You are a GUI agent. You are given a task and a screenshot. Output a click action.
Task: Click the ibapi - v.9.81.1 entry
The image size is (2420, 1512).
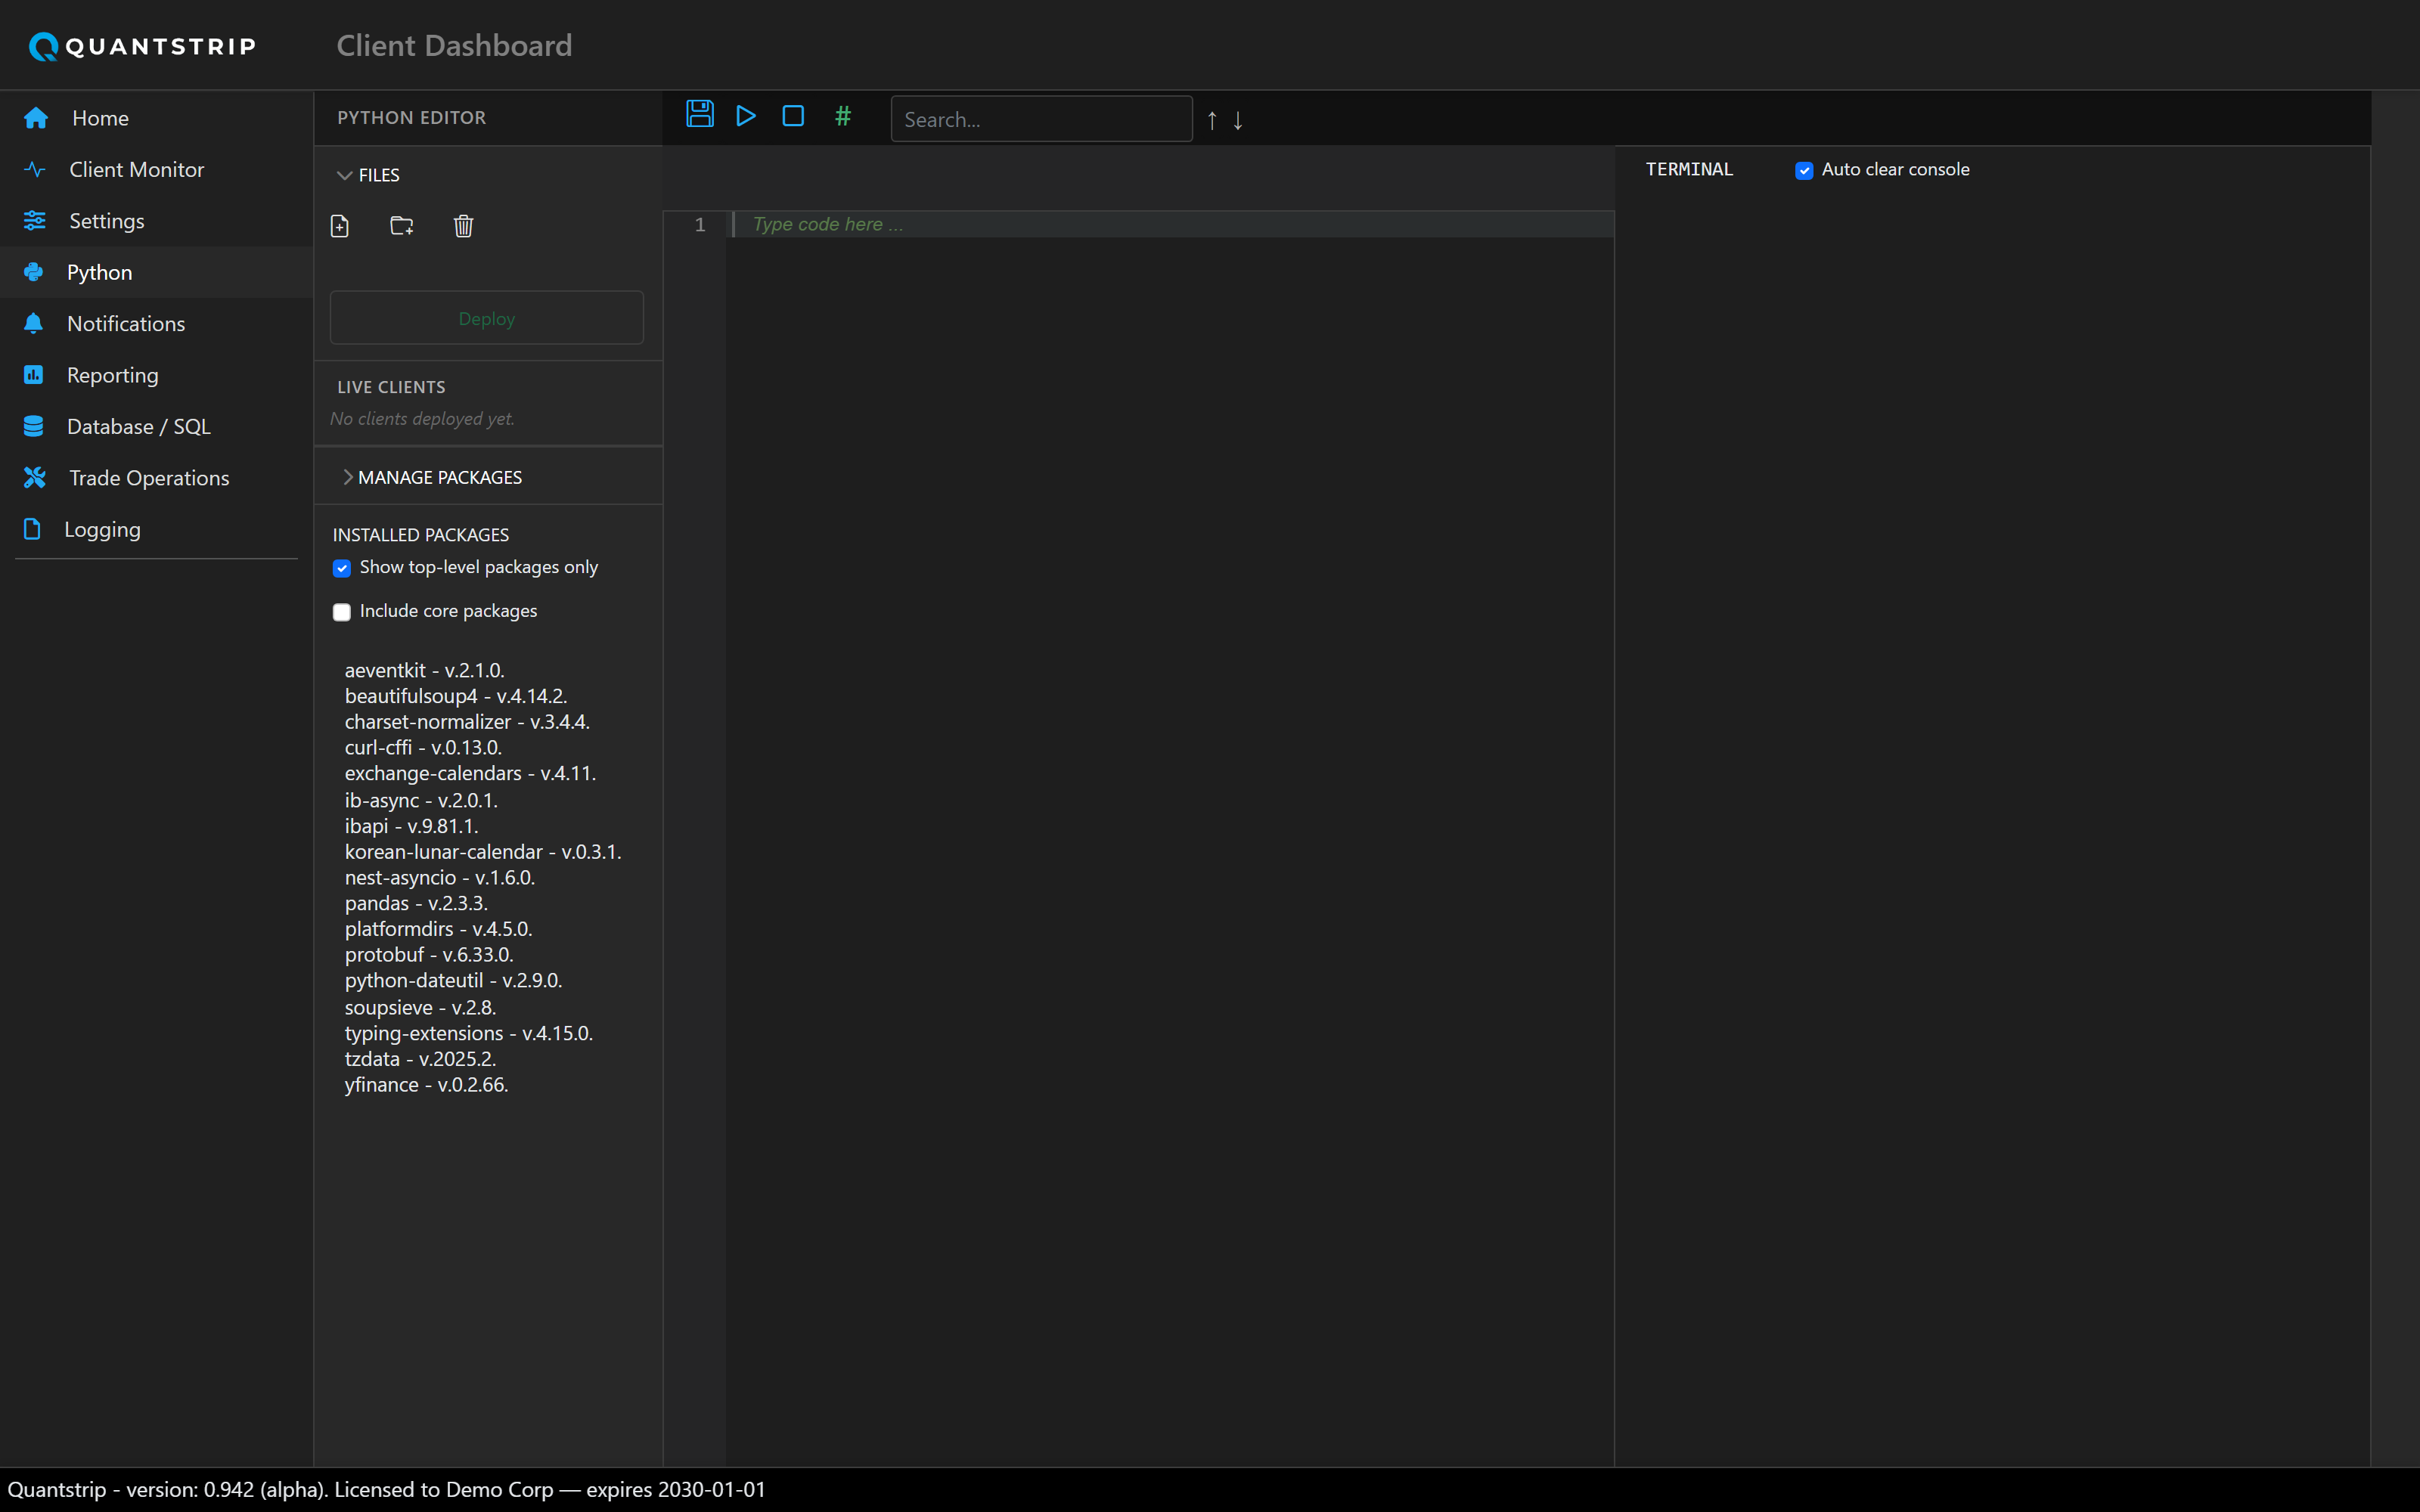point(412,826)
